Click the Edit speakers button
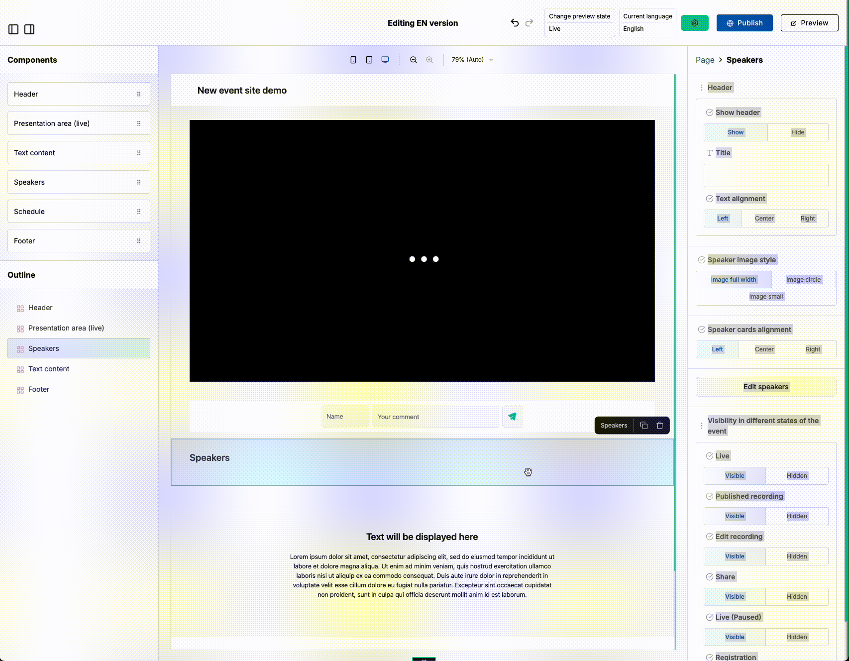 (765, 386)
